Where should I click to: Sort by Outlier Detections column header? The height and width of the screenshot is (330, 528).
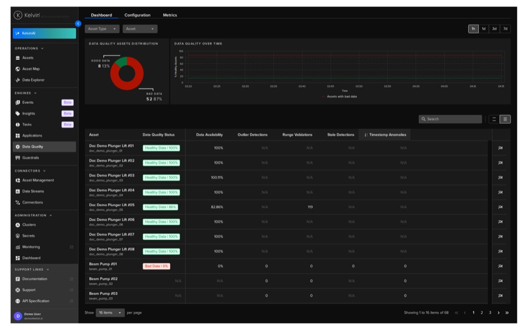(x=252, y=135)
